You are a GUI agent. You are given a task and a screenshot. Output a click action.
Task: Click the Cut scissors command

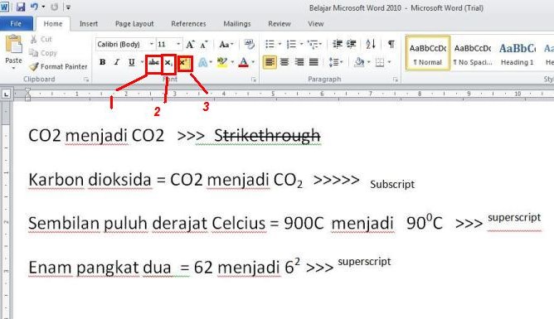pyautogui.click(x=41, y=39)
